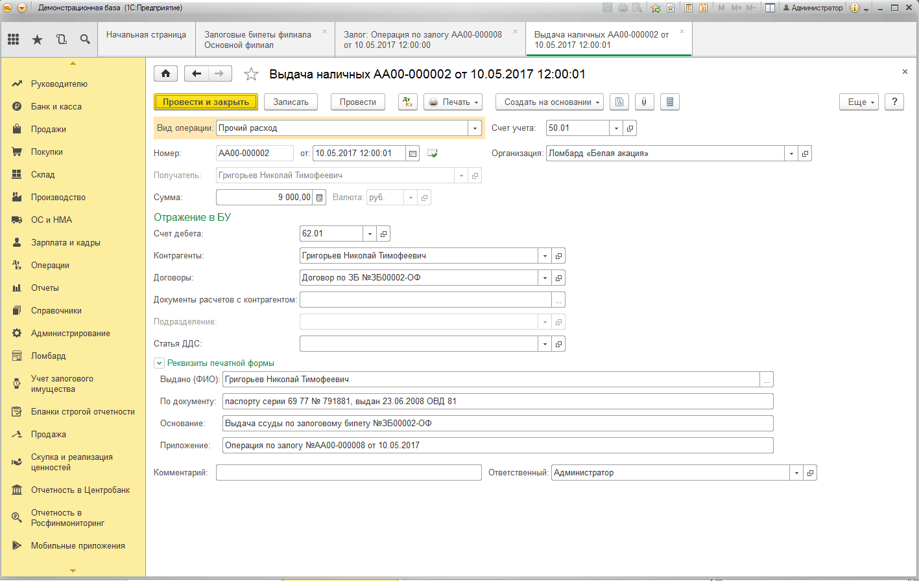Expand Организация dropdown arrow
This screenshot has width=919, height=581.
pyautogui.click(x=791, y=154)
